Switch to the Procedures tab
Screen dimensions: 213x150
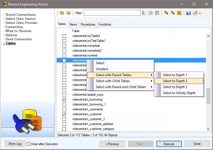click(88, 24)
